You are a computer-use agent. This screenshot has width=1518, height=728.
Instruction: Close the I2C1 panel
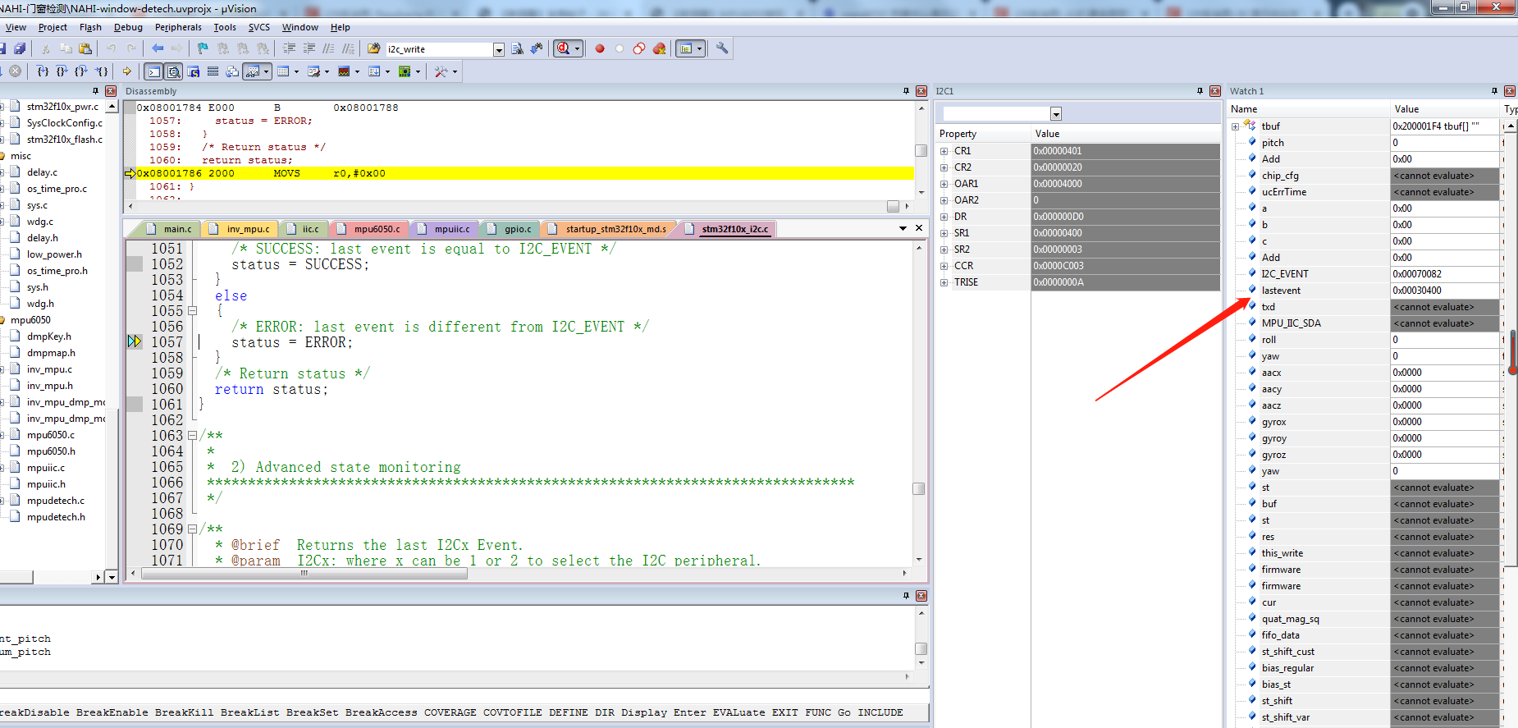1215,91
